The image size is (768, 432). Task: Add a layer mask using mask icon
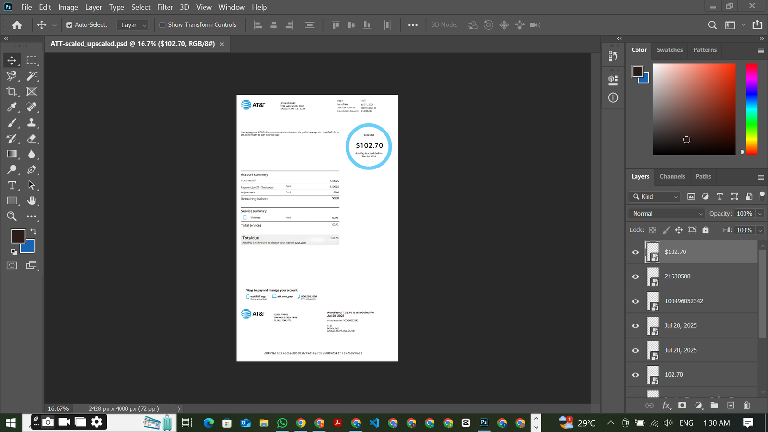click(x=682, y=405)
